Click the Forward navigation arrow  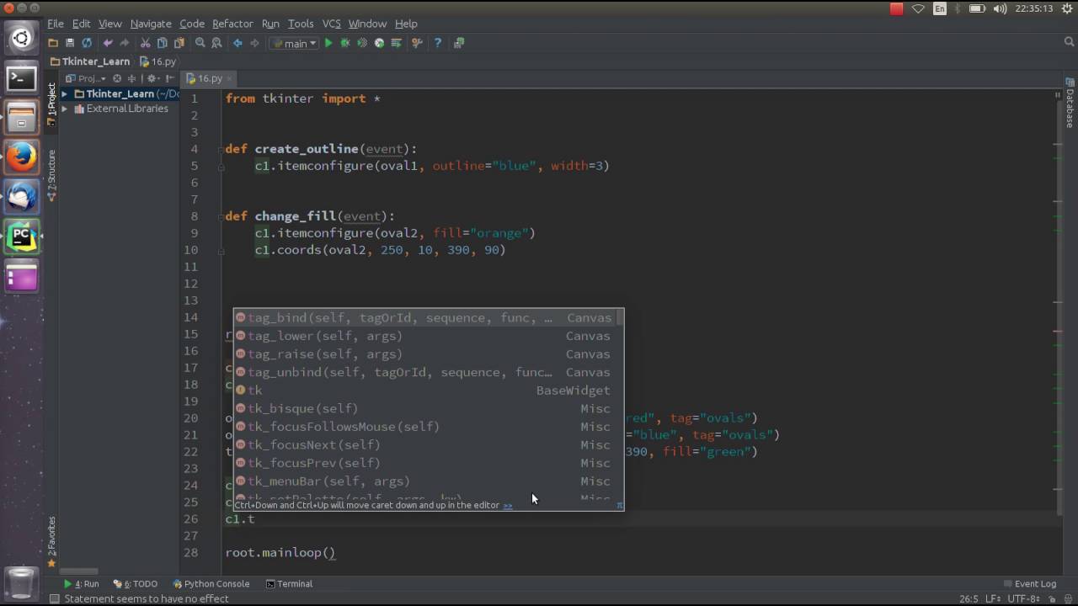(x=254, y=43)
